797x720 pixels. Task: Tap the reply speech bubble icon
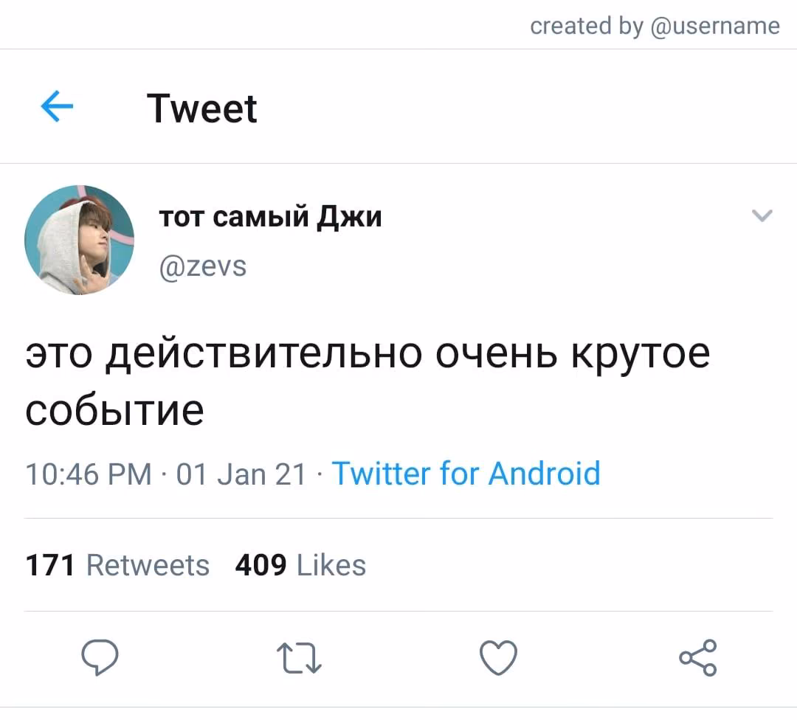coord(100,657)
